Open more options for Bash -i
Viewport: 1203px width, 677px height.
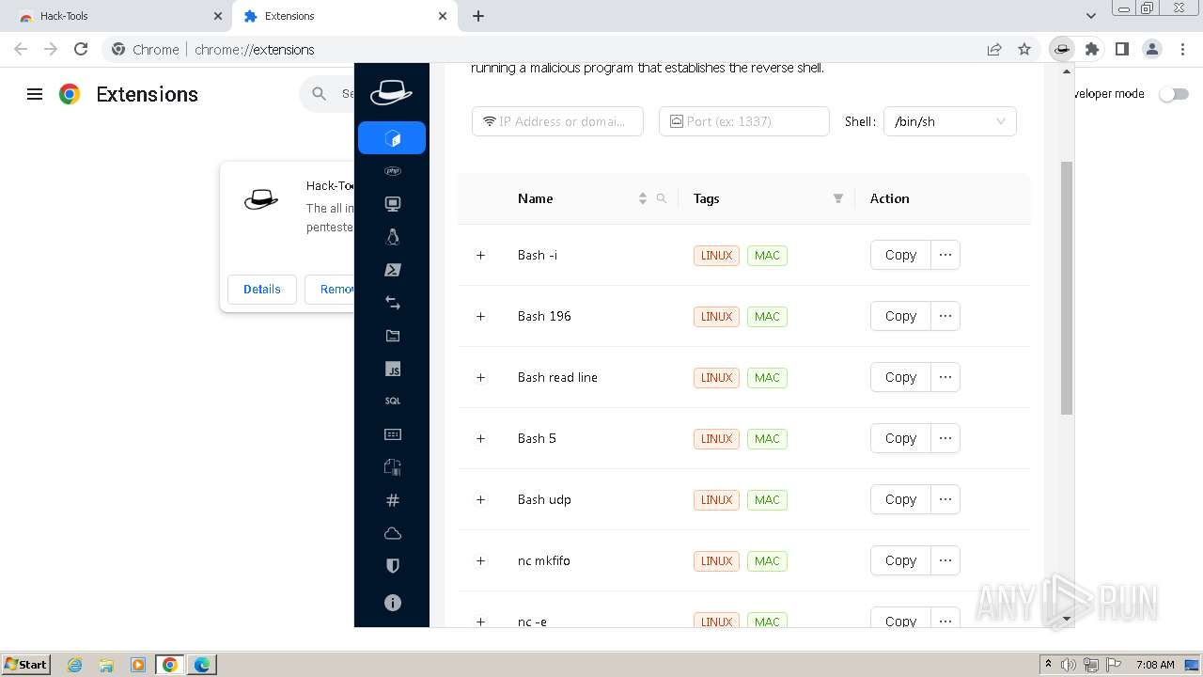coord(945,255)
